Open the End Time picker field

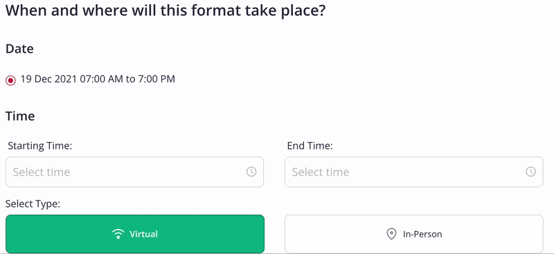click(413, 172)
